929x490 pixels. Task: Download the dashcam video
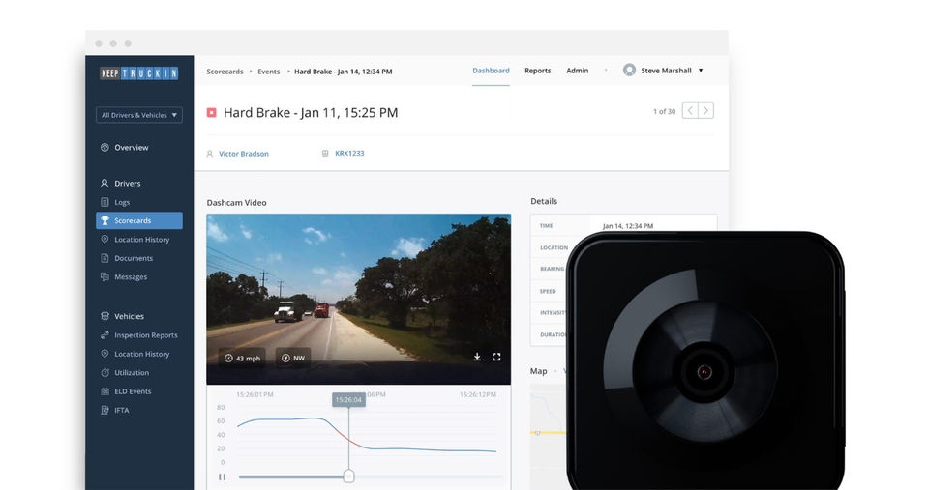477,357
